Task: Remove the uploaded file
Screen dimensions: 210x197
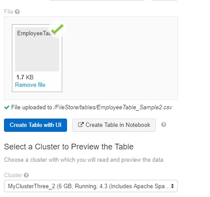Action: tap(30, 85)
